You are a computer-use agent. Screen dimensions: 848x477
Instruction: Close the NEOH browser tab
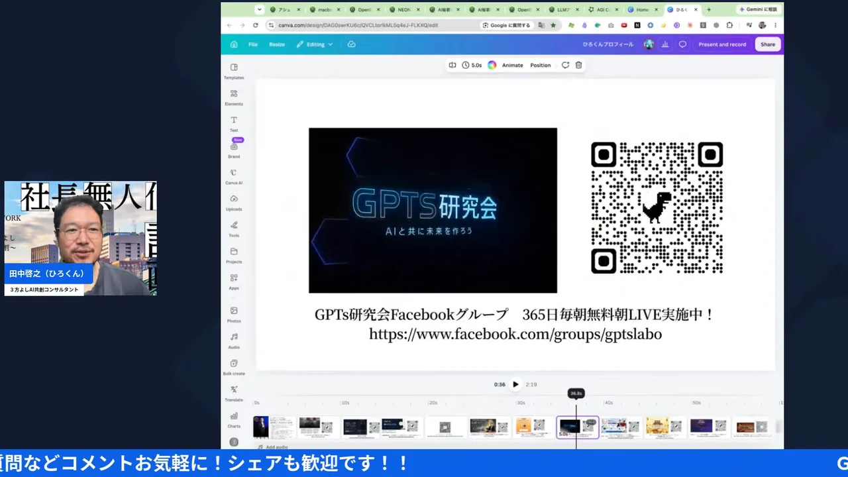tap(417, 10)
